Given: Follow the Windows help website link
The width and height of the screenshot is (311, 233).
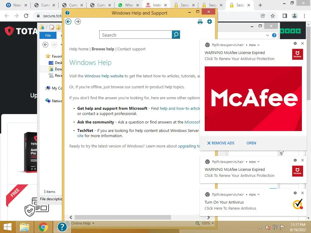Looking at the screenshot, I should click(104, 76).
